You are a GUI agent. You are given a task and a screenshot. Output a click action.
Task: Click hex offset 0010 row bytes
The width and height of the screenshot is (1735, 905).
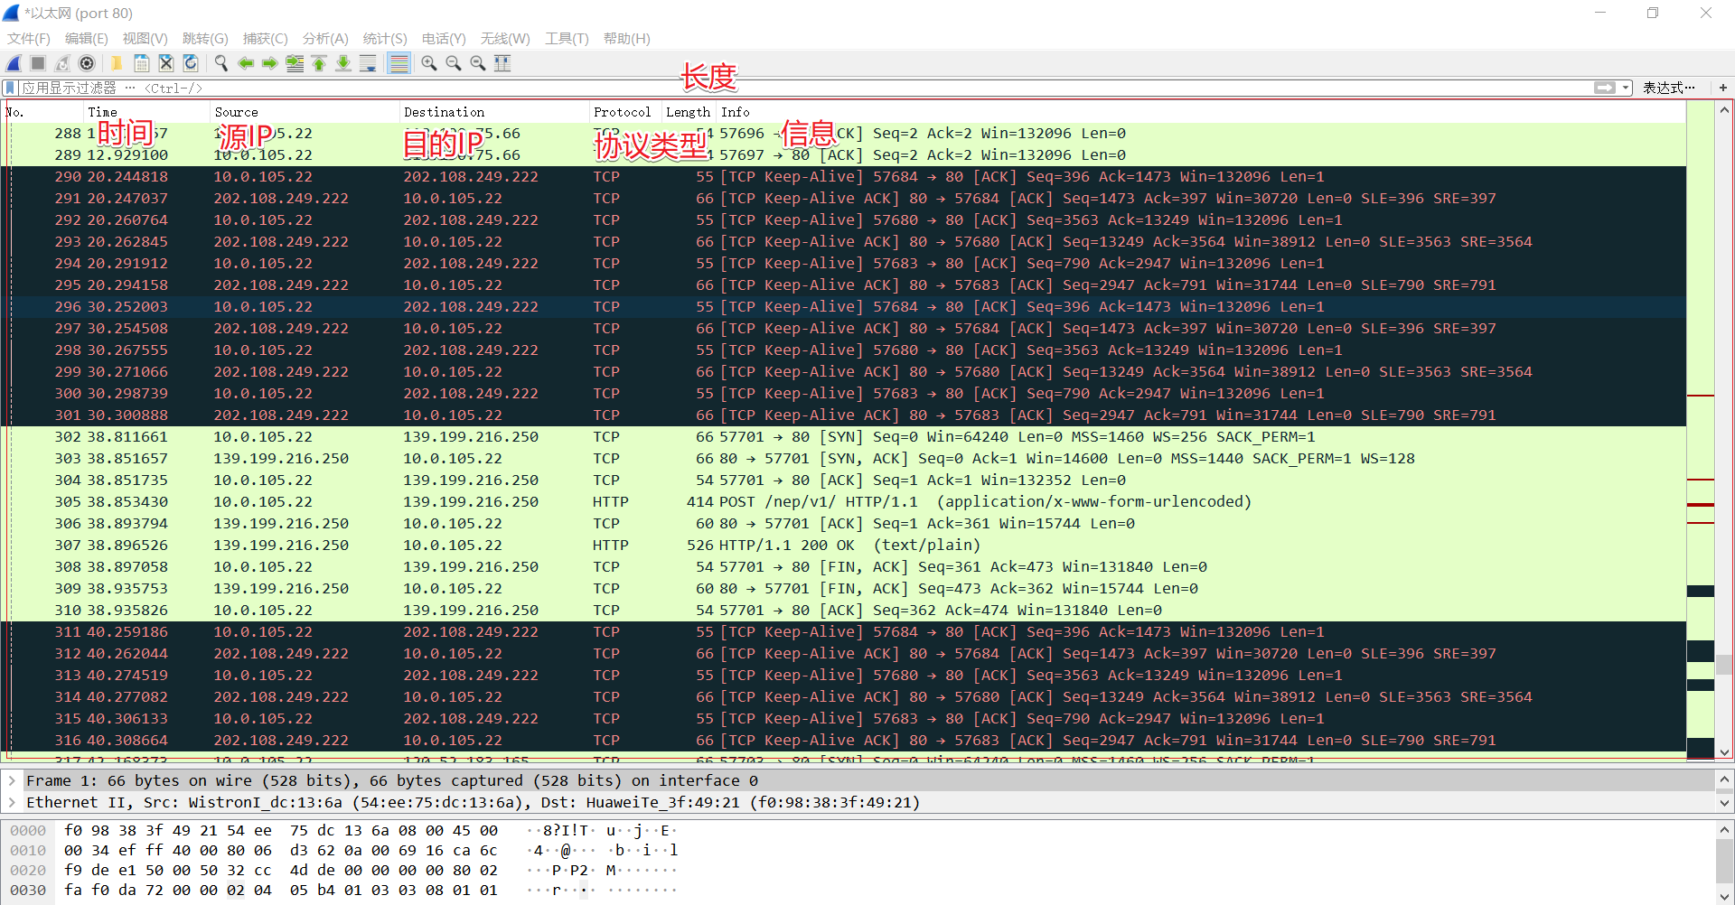[280, 851]
